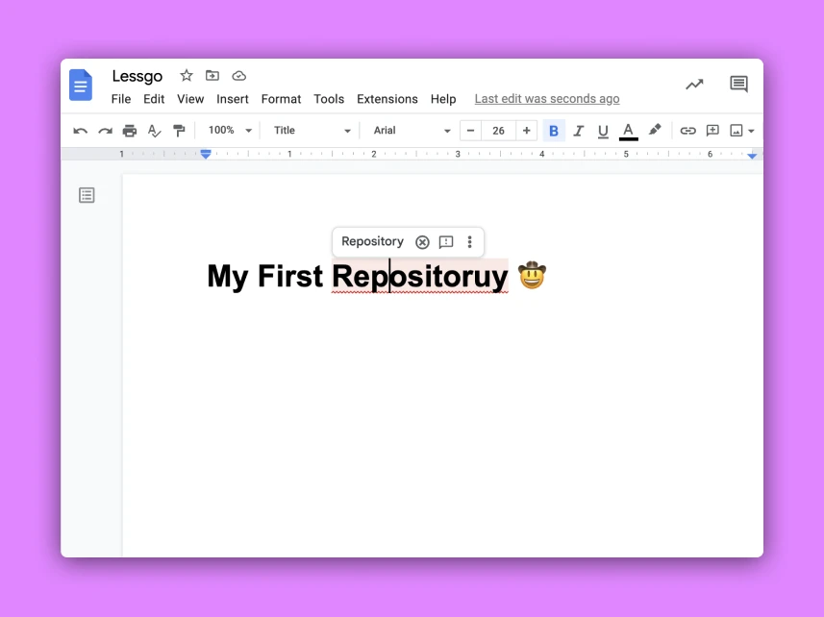Select the Paint format tool
Image resolution: width=824 pixels, height=617 pixels.
pos(180,130)
